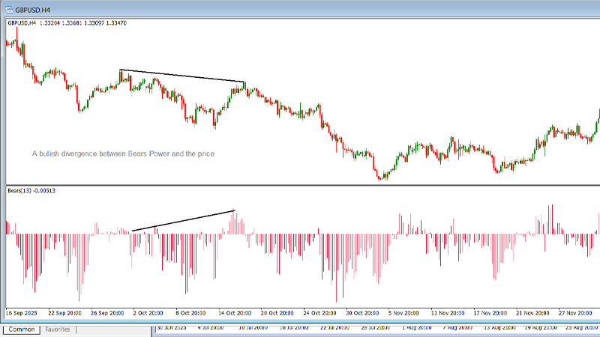Click the 21 Nov 20:00 time label
This screenshot has height=337, width=600.
tap(532, 313)
